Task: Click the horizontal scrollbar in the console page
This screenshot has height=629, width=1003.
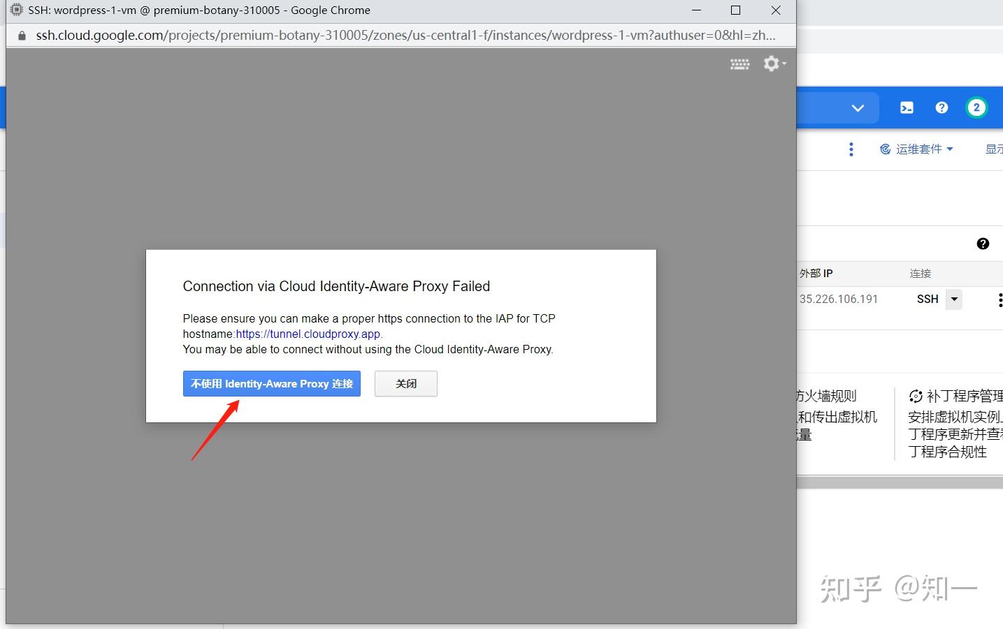Action: click(900, 482)
